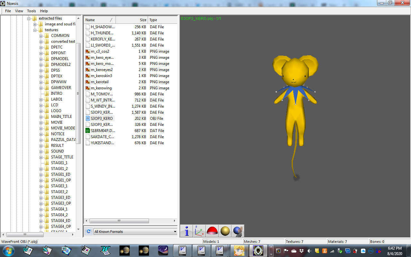
Task: Open the View menu
Action: click(x=19, y=11)
